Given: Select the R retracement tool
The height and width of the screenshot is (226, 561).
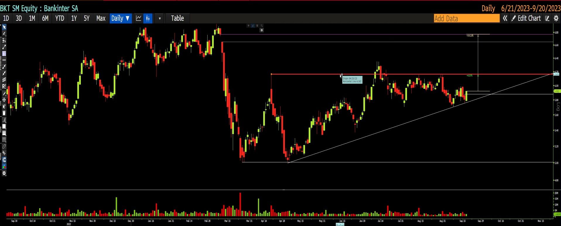Looking at the screenshot, I should tap(4, 86).
